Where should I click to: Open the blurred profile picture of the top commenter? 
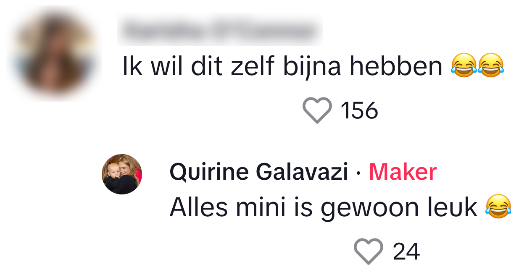(x=55, y=55)
